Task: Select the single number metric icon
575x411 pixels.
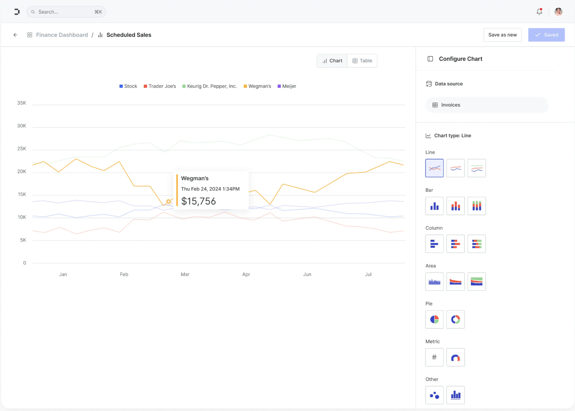Action: tap(434, 357)
